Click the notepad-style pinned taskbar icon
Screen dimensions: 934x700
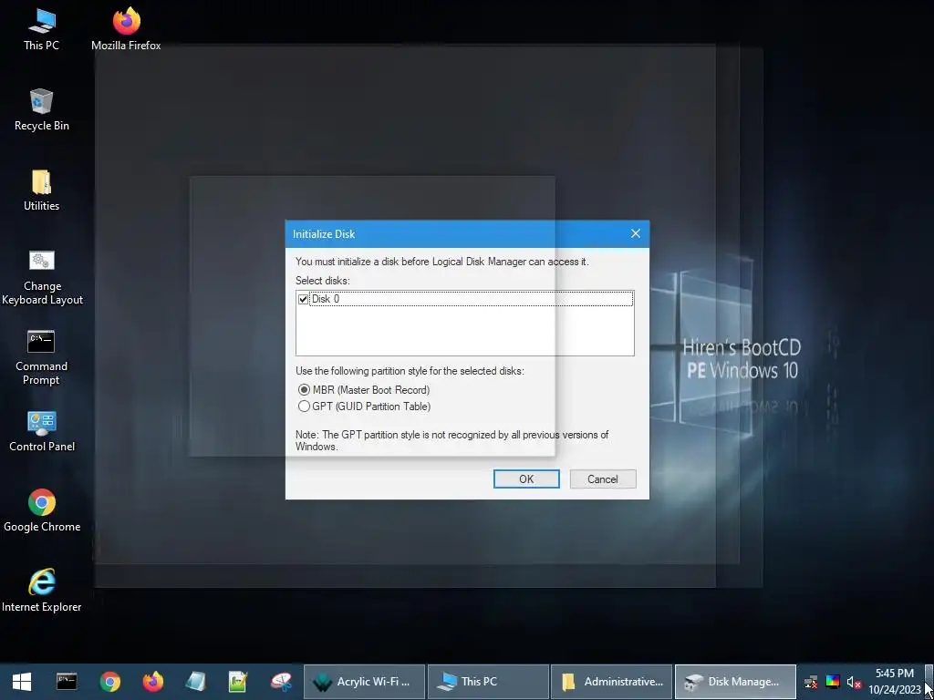pos(195,682)
